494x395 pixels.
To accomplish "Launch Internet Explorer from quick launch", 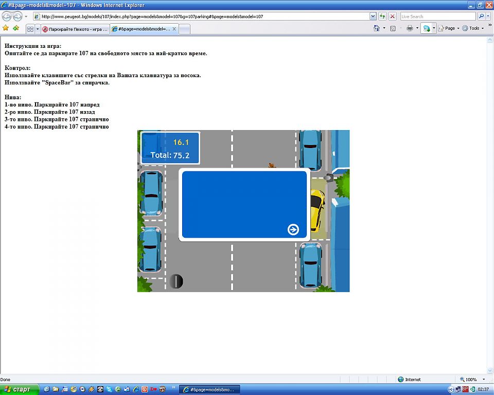I will coord(135,389).
